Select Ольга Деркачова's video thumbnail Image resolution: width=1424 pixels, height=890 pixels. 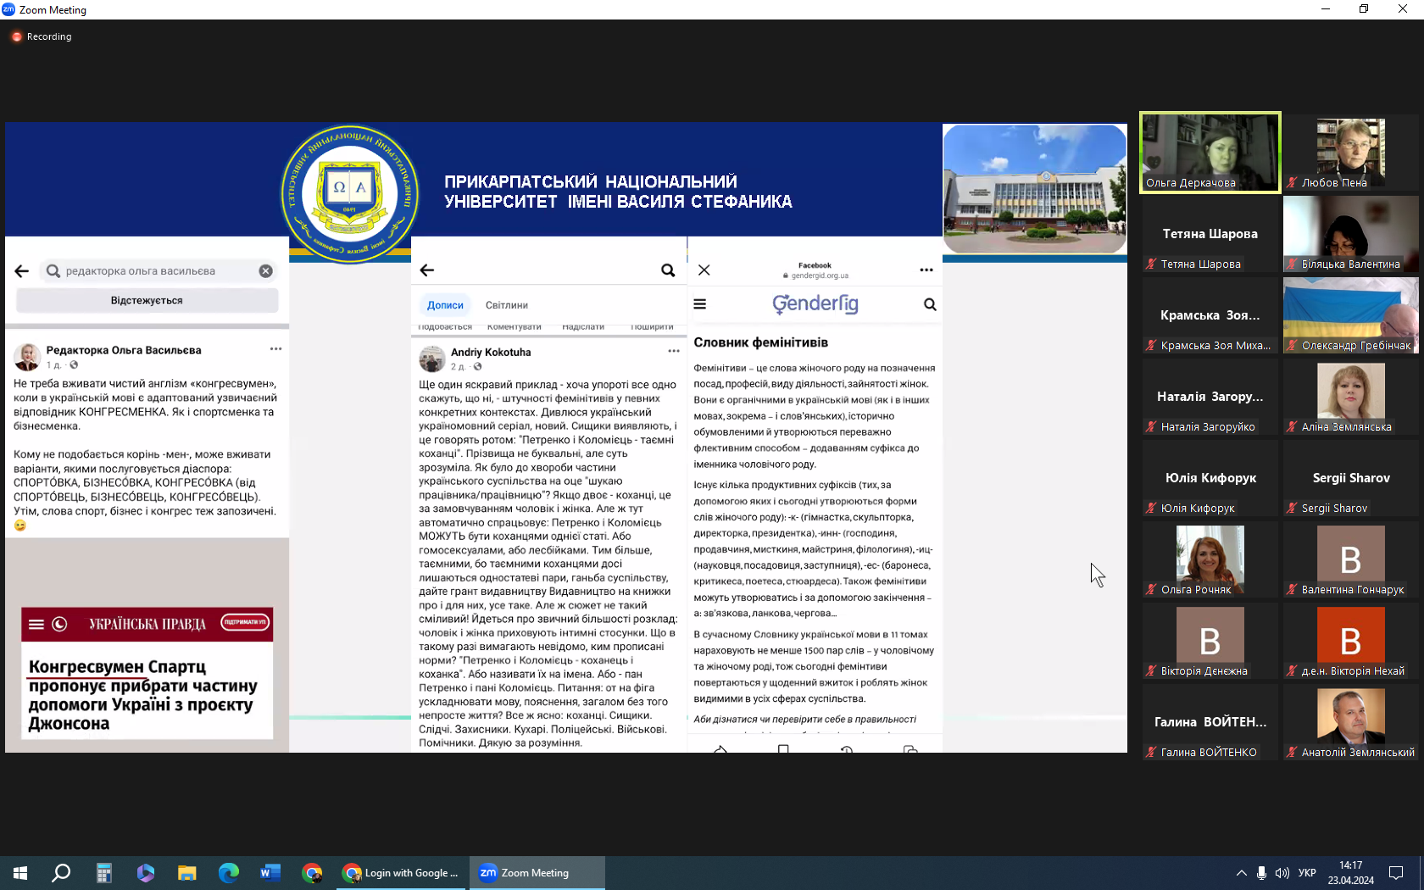click(1210, 153)
